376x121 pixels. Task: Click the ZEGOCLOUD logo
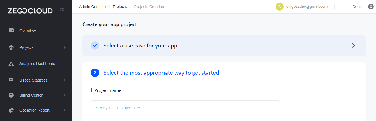click(x=30, y=11)
